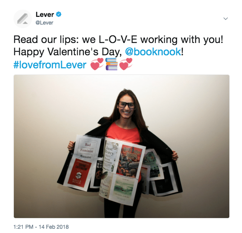Click the Hunger Games book cover
This screenshot has width=242, height=233.
click(98, 173)
